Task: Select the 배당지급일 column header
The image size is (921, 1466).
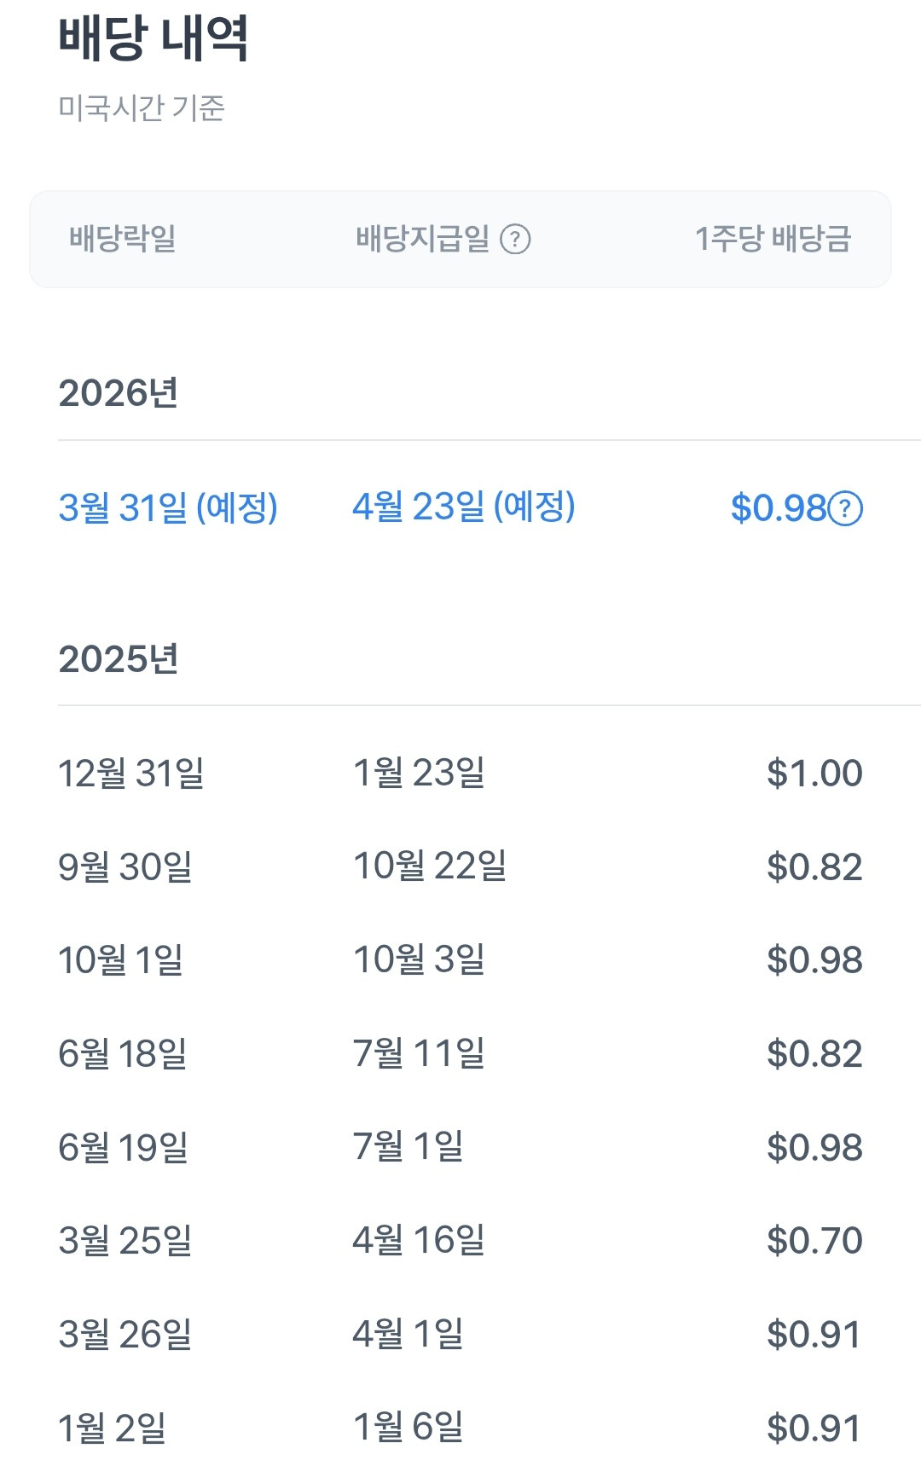Action: pos(422,239)
